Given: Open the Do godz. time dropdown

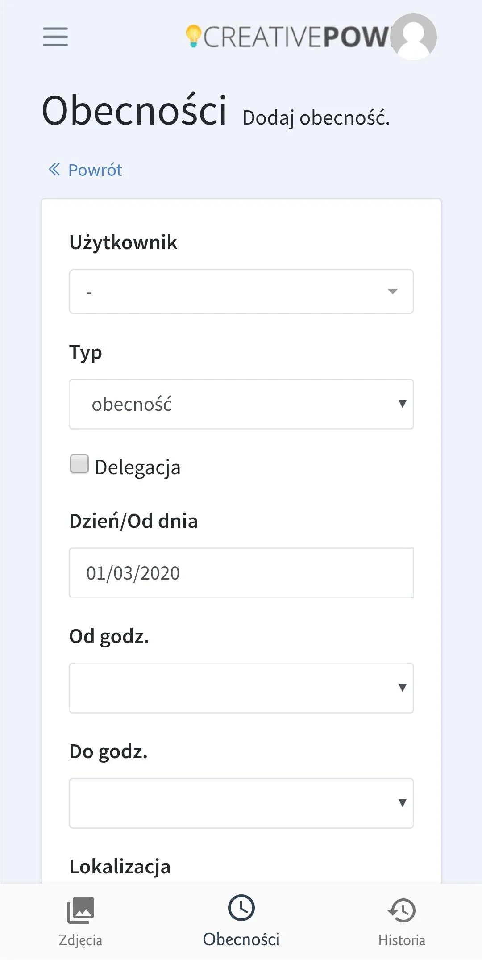Looking at the screenshot, I should pyautogui.click(x=241, y=803).
